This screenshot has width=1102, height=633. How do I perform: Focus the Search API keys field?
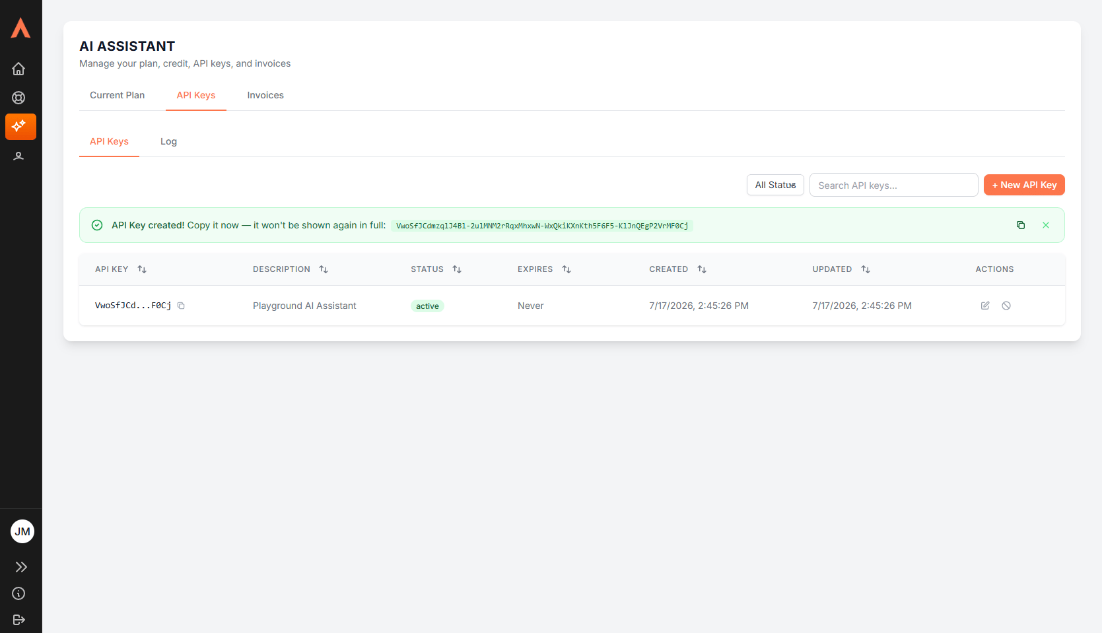894,185
